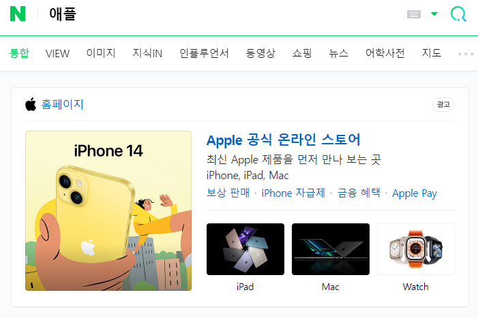
Task: Open the 지식iN tab
Action: [x=147, y=53]
